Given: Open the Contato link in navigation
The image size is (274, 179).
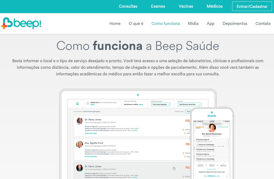Looking at the screenshot, I should 263,24.
